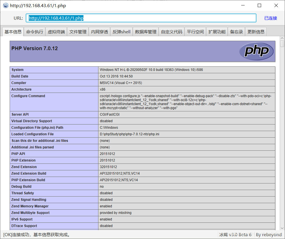Click the MSVC14 (Visual C++ 2015) value

point(121,83)
